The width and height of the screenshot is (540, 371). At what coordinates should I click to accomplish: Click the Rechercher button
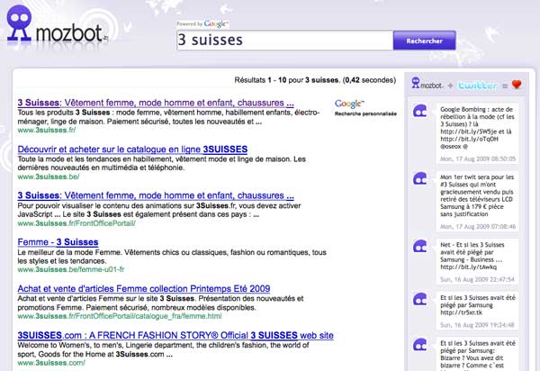click(x=424, y=41)
